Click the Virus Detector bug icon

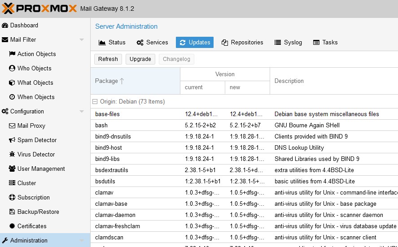[x=12, y=154]
